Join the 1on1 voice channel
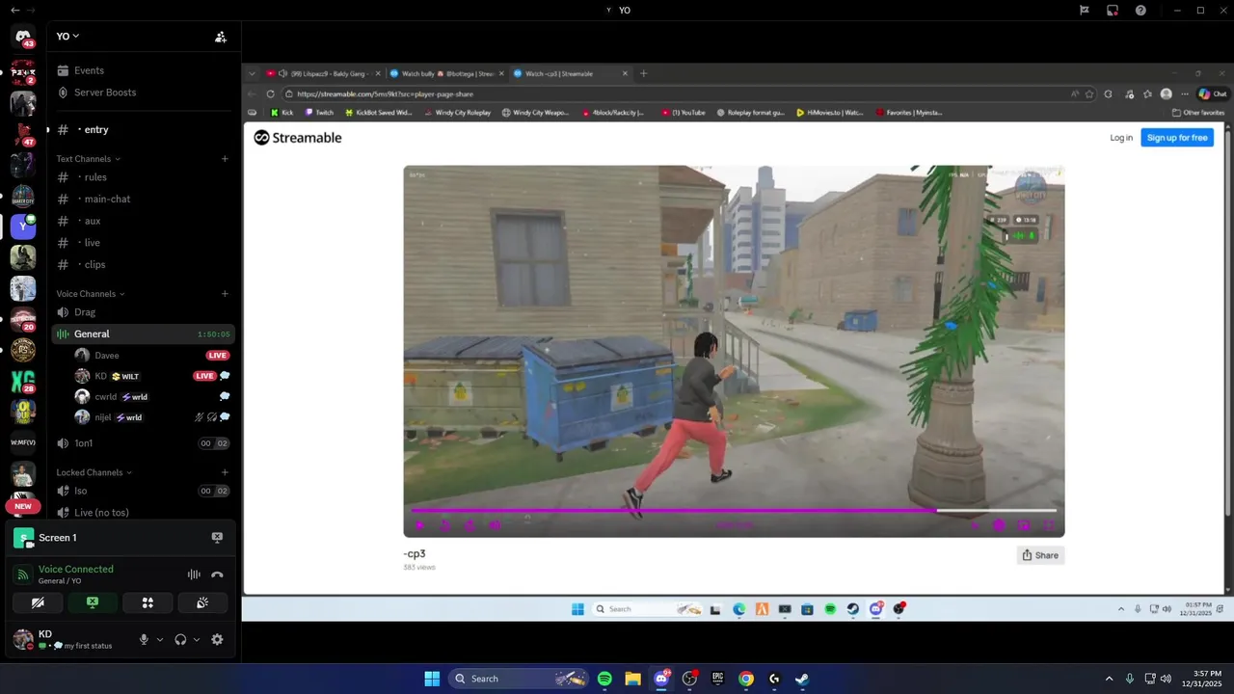Viewport: 1234px width, 694px height. point(143,443)
